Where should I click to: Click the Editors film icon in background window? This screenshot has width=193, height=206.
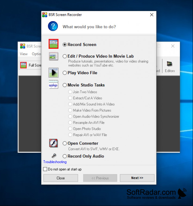coord(169,64)
